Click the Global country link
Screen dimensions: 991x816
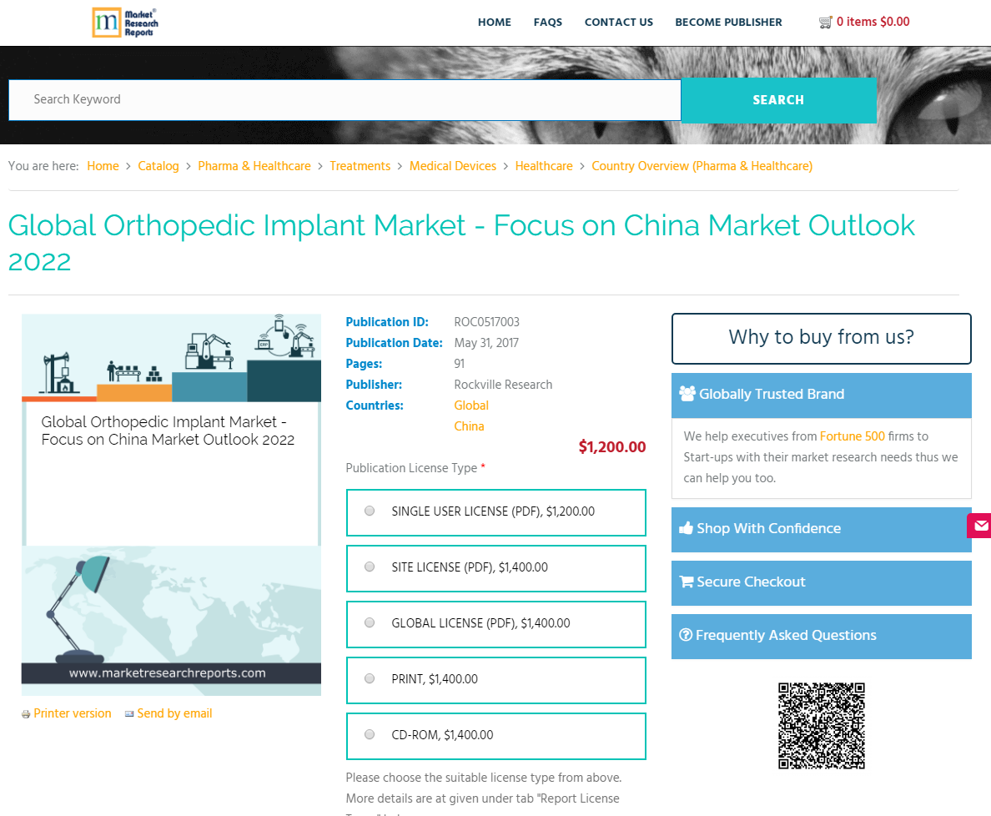(470, 405)
